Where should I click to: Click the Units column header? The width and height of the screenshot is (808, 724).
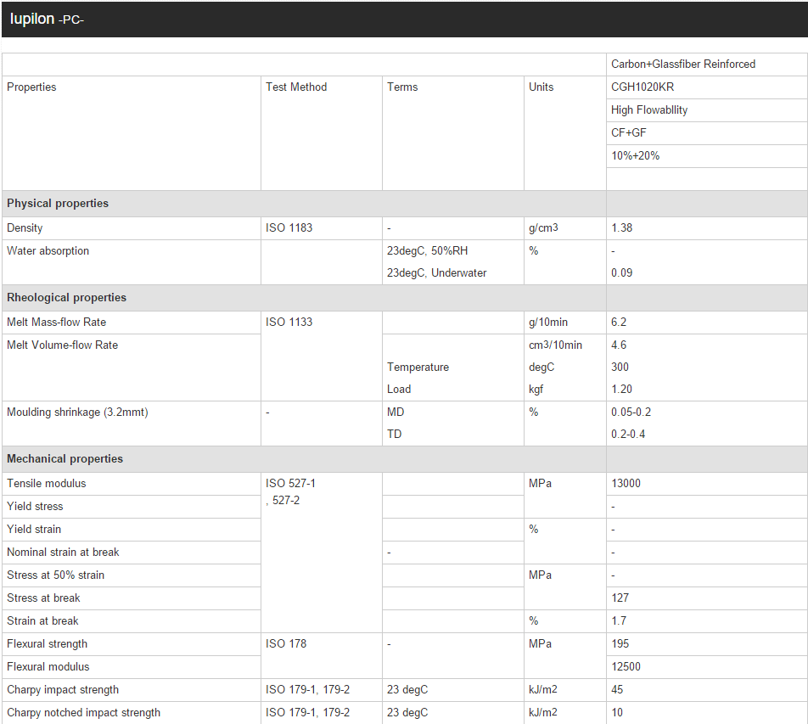[541, 87]
